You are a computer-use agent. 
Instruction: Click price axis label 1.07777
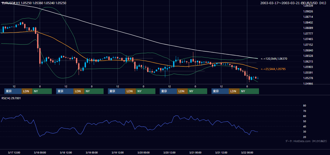point(308,34)
